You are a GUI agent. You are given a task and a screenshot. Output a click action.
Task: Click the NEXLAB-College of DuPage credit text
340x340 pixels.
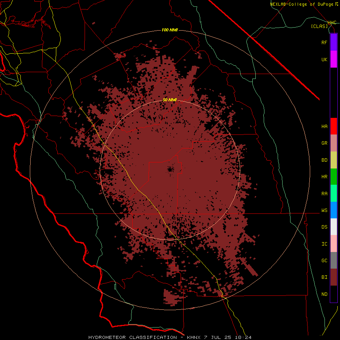[x=304, y=4]
